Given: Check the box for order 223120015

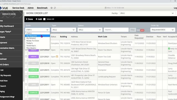Looking at the screenshot, I should (x=26, y=70).
